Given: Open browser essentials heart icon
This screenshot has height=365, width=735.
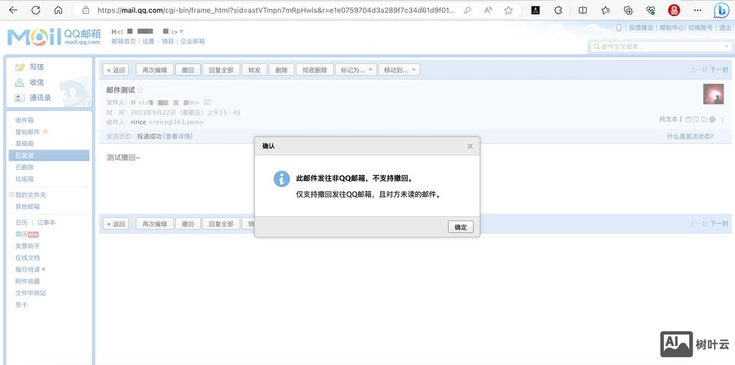Looking at the screenshot, I should (x=650, y=9).
